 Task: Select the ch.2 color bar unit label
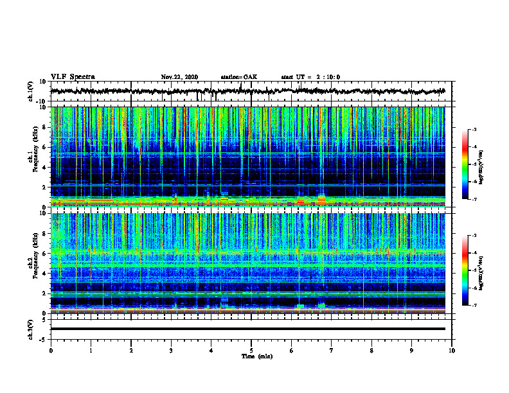(x=481, y=273)
